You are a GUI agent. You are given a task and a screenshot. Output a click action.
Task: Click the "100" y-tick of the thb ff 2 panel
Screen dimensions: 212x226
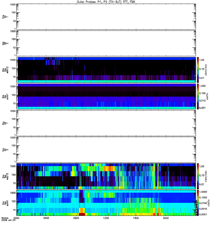(14, 39)
